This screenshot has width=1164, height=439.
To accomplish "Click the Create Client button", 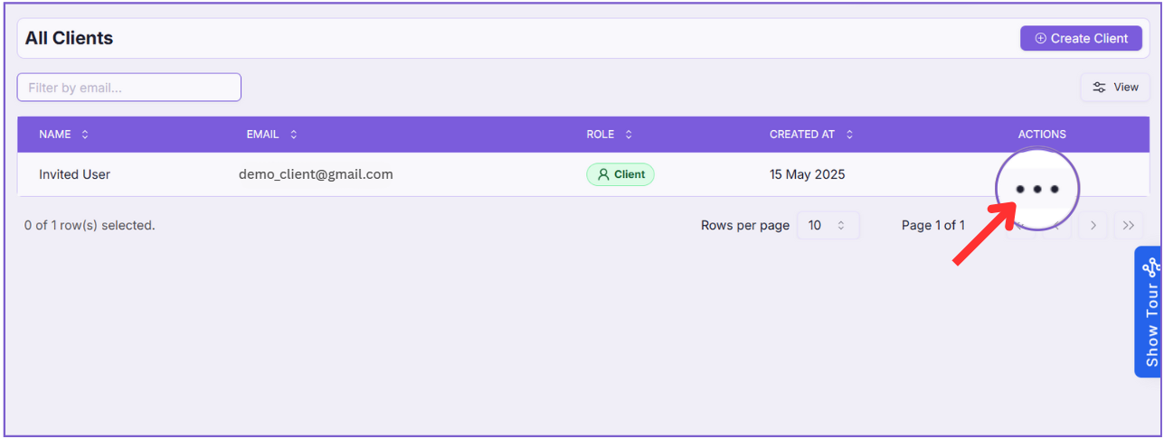I will pyautogui.click(x=1081, y=38).
